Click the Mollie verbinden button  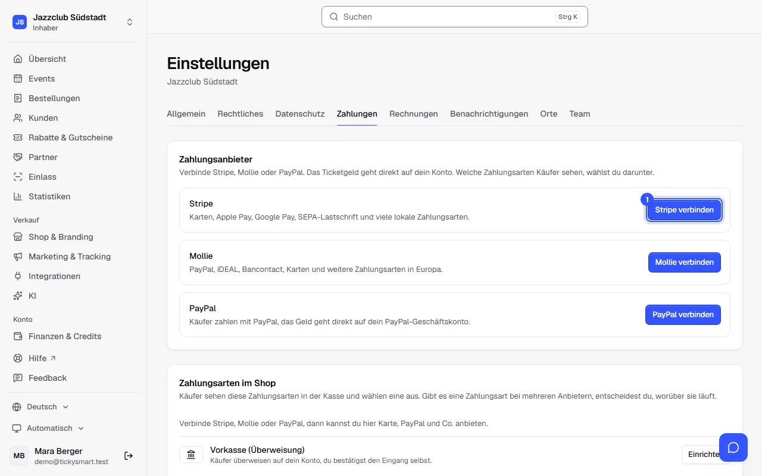tap(685, 262)
